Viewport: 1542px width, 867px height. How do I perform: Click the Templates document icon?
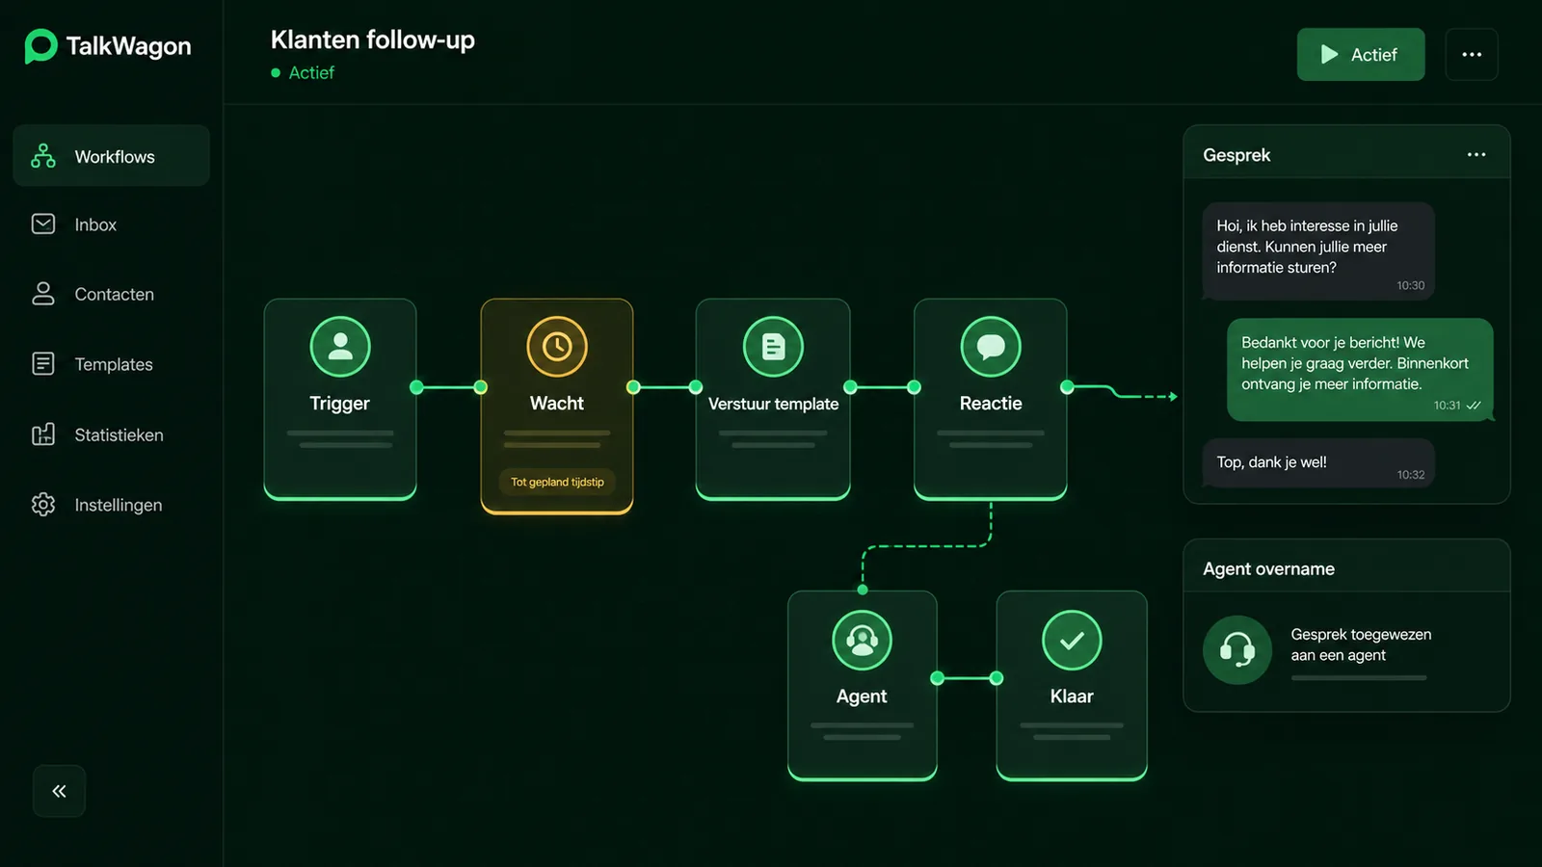(43, 363)
